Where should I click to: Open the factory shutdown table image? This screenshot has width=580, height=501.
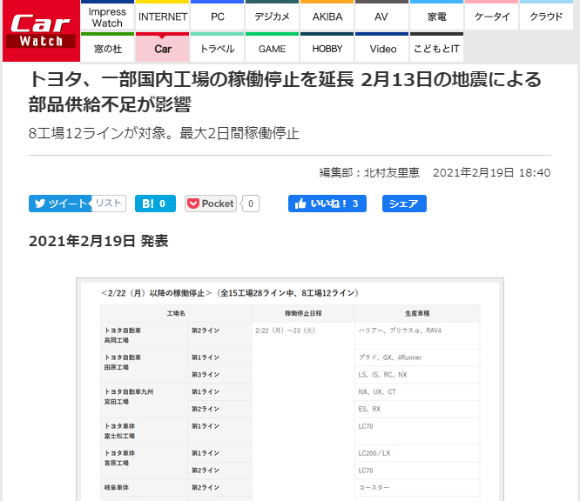pyautogui.click(x=290, y=390)
